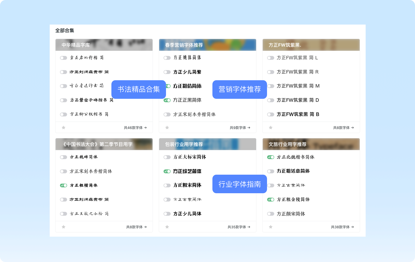Turn on 方正FW筑紫黑 简 R toggle
The width and height of the screenshot is (415, 262).
click(271, 72)
